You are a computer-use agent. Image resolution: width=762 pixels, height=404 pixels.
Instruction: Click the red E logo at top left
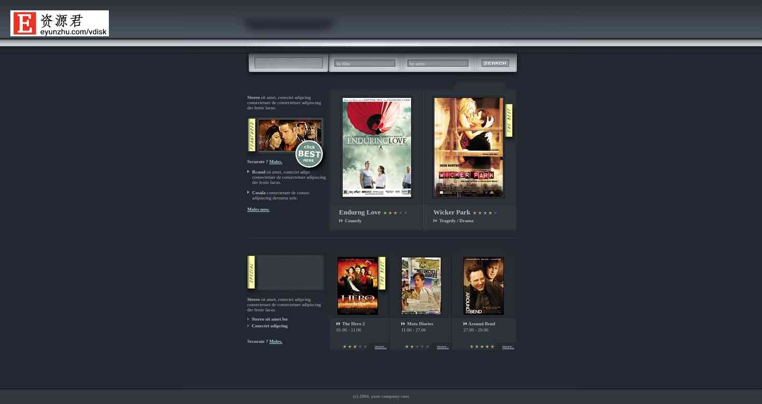pyautogui.click(x=25, y=23)
